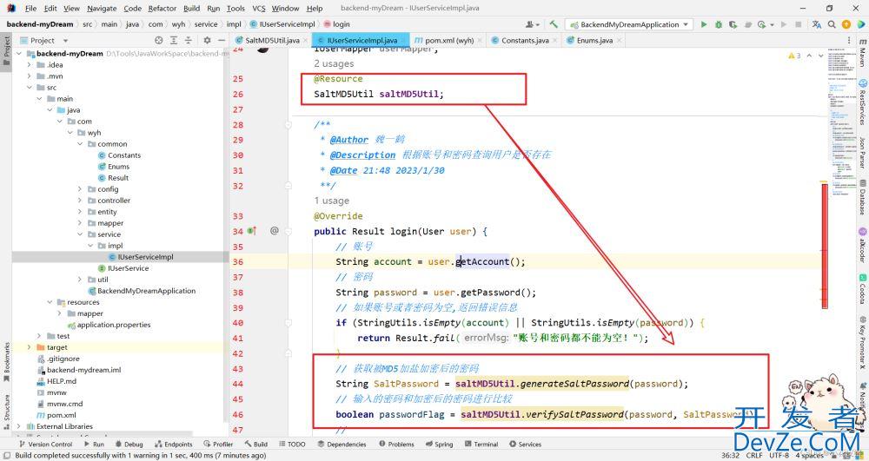Run BackendMyDreamApplication with the green play icon
The image size is (869, 461).
704,24
